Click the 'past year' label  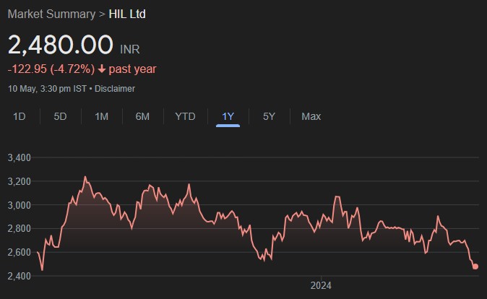point(133,69)
